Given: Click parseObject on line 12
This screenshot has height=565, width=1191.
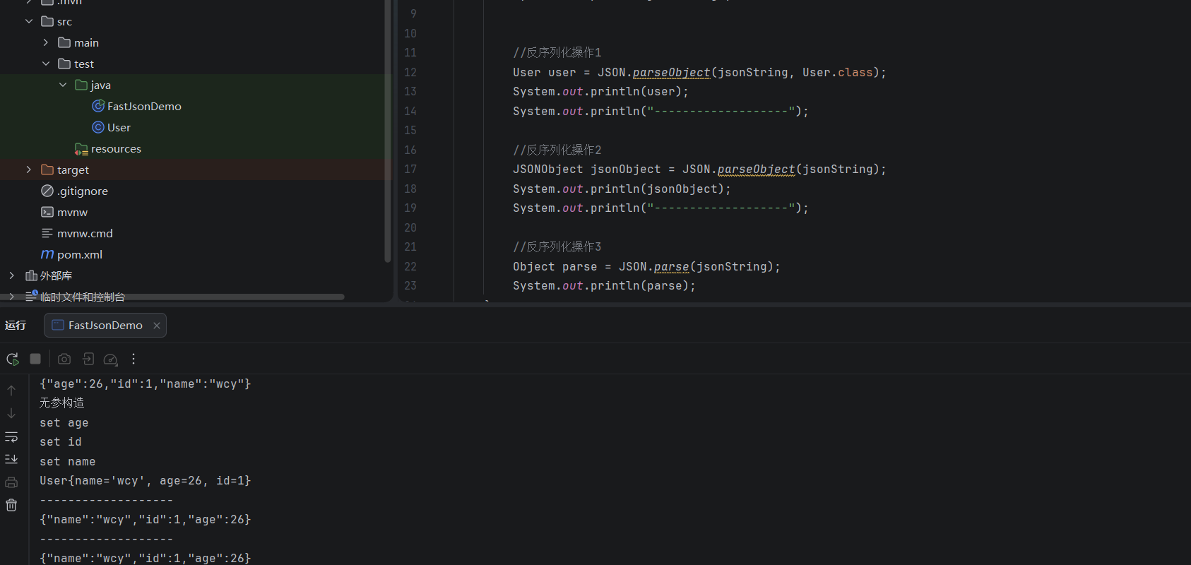Looking at the screenshot, I should point(671,72).
